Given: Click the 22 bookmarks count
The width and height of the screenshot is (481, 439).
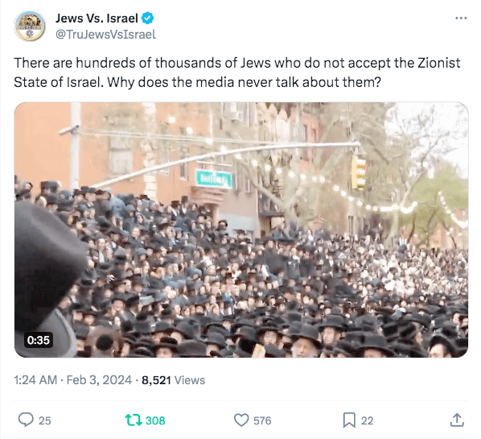Looking at the screenshot, I should click(368, 420).
